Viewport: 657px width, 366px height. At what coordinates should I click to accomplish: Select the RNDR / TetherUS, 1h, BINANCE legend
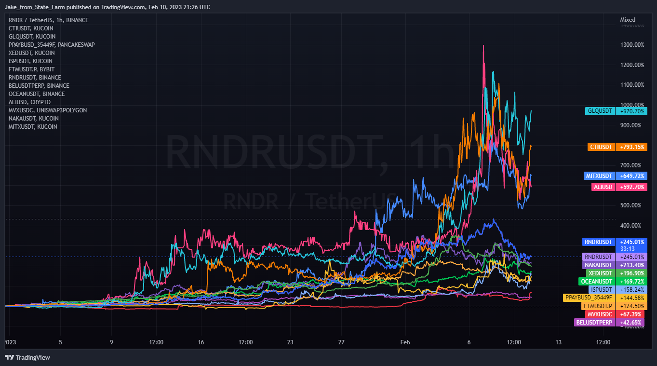coord(49,20)
